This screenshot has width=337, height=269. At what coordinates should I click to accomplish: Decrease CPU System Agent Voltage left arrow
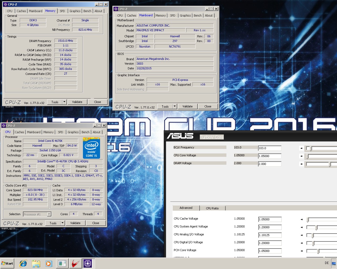click(301, 227)
